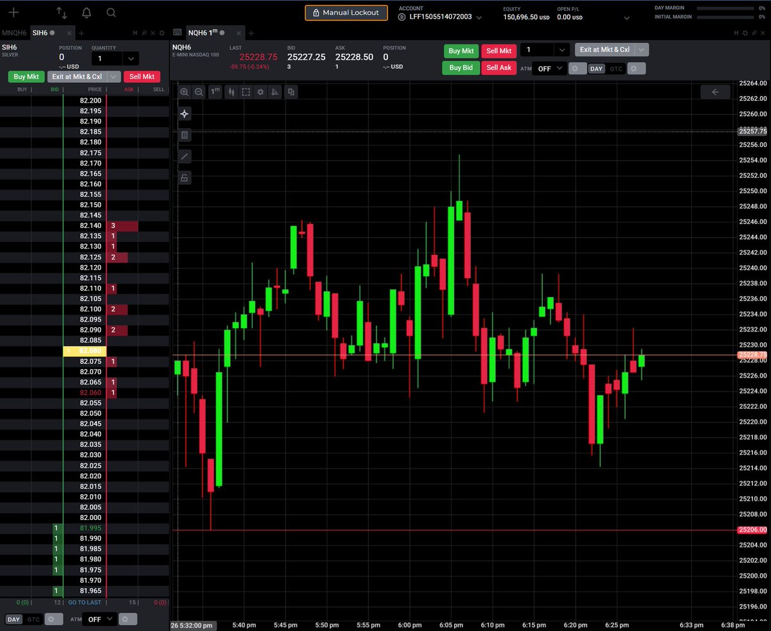Viewport: 771px width, 631px height.
Task: Select GTC time-in-force in the chart order bar
Action: 616,69
